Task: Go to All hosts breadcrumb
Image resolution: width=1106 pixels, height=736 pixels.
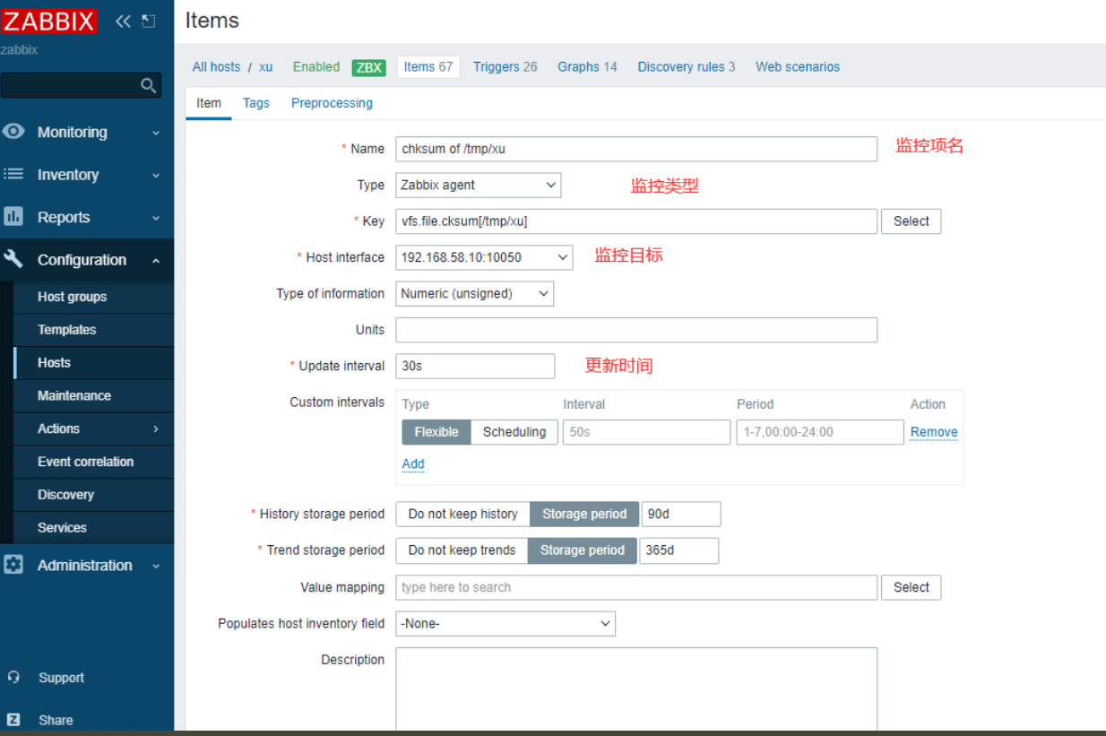Action: coord(216,67)
